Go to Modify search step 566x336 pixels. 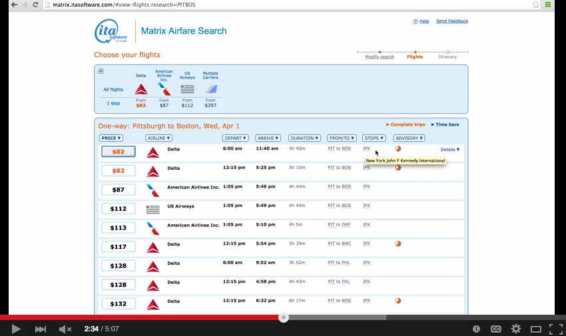tap(380, 57)
